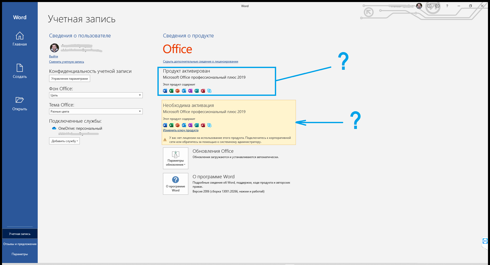
Task: Open the Главная (Home) page icon
Action: pyautogui.click(x=19, y=36)
